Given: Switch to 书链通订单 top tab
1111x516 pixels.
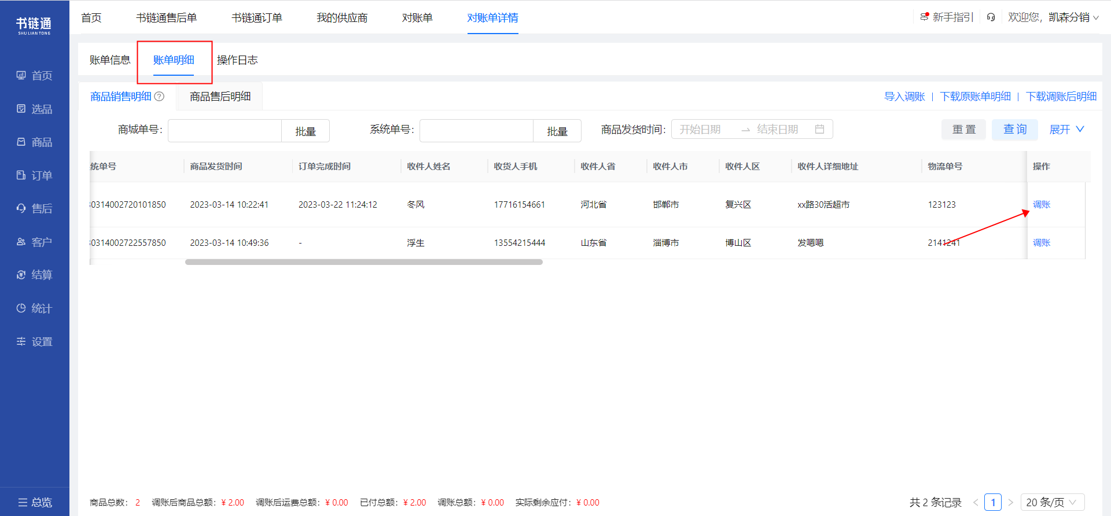Looking at the screenshot, I should pos(257,18).
